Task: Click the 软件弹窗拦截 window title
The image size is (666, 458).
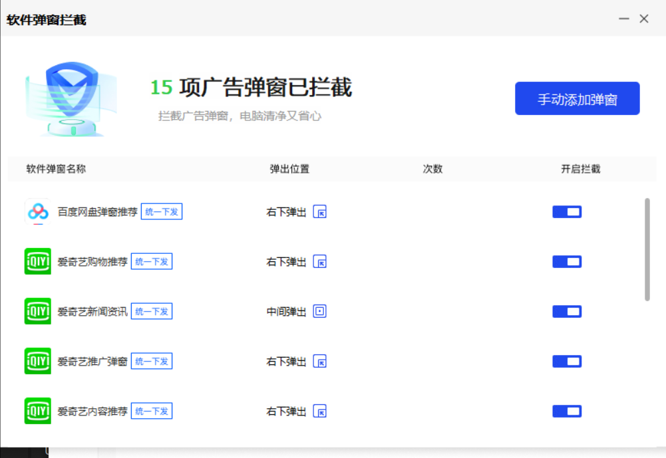Action: point(47,20)
